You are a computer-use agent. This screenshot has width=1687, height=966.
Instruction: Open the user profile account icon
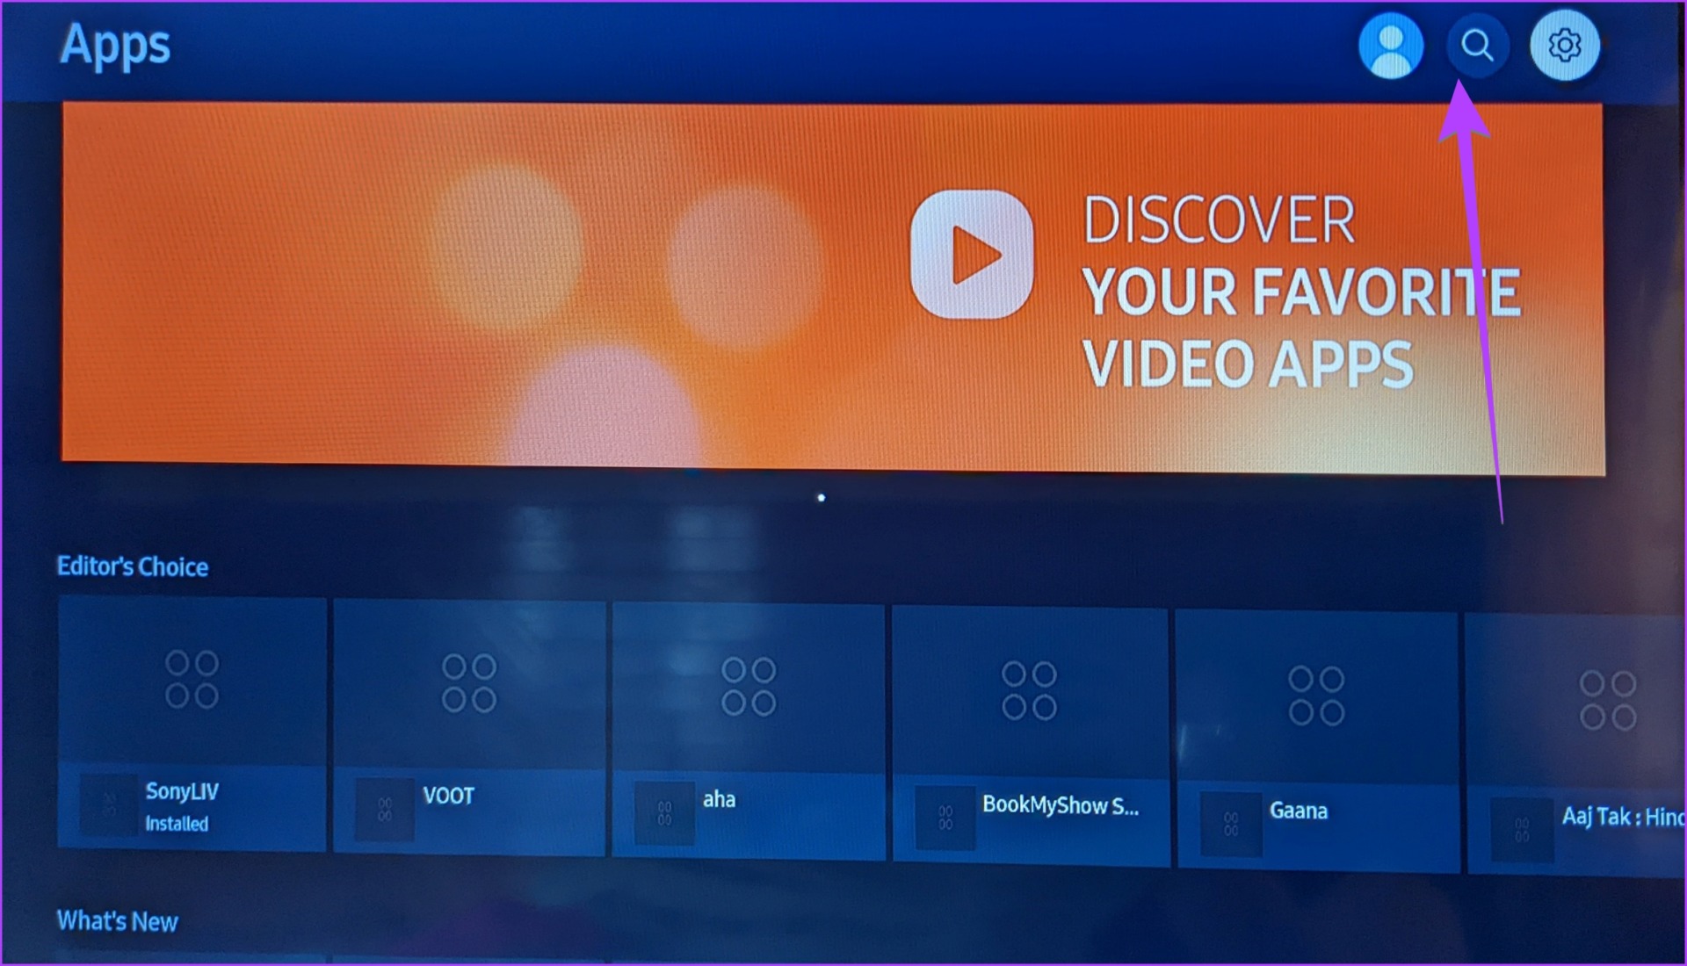coord(1391,46)
